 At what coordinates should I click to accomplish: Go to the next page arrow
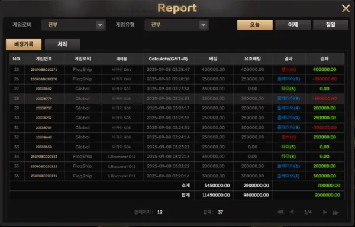point(325,212)
